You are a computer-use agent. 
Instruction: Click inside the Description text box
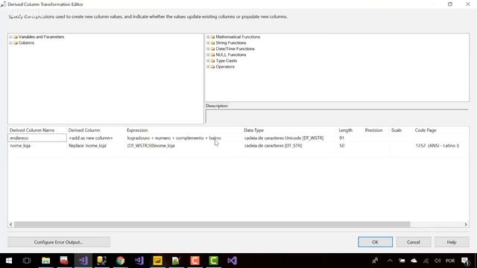tap(337, 116)
